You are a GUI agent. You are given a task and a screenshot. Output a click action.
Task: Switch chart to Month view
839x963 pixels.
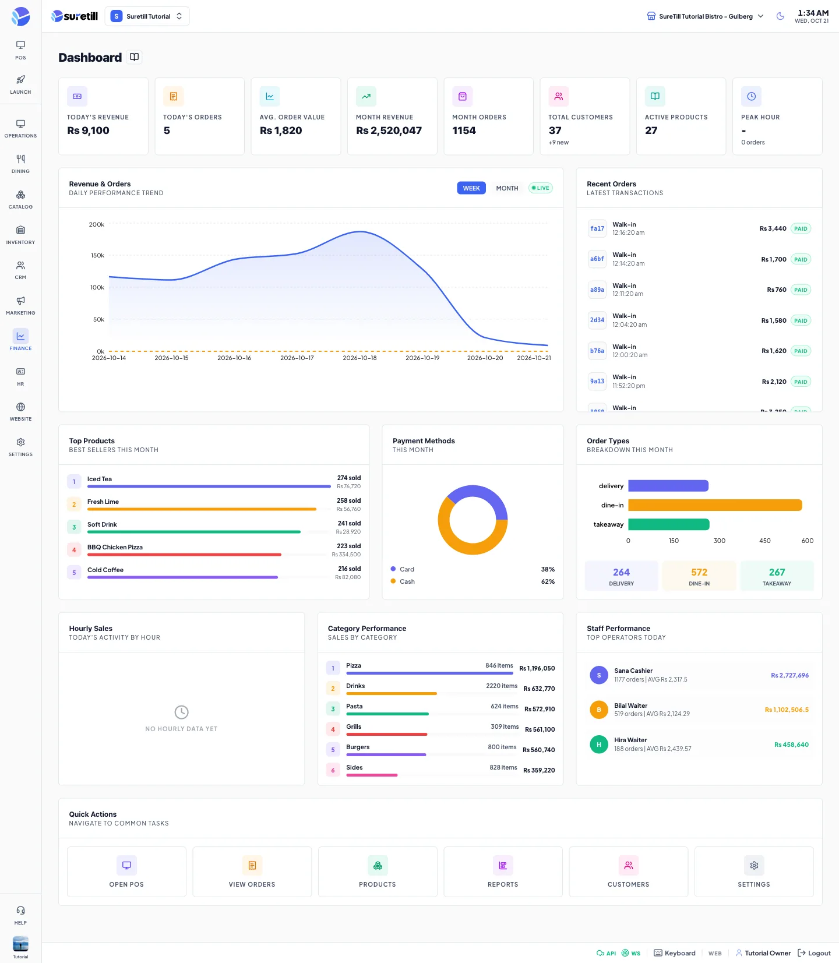507,188
